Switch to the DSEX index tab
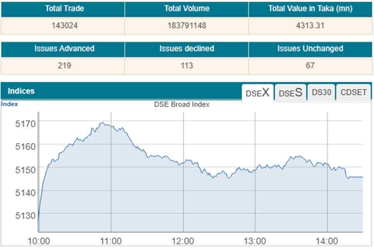Image resolution: width=374 pixels, height=249 pixels. tap(258, 93)
